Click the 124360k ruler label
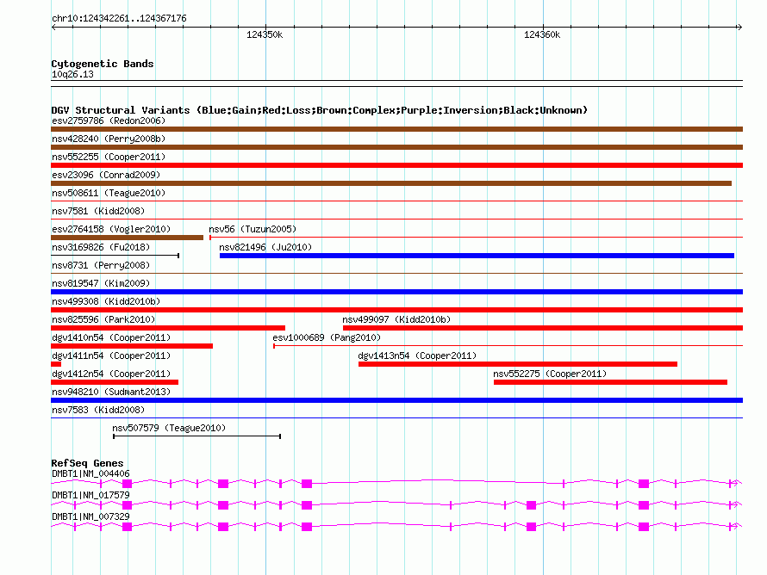767x575 pixels. 541,34
